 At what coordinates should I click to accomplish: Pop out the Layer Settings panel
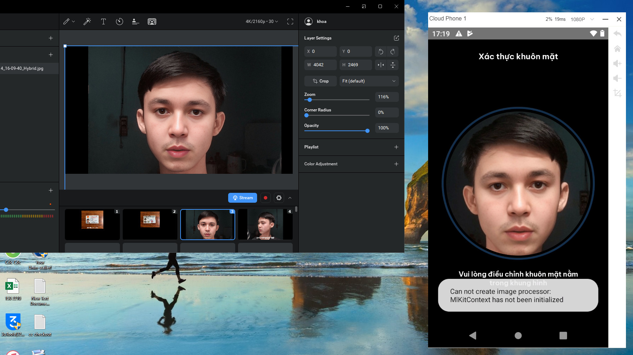(396, 38)
